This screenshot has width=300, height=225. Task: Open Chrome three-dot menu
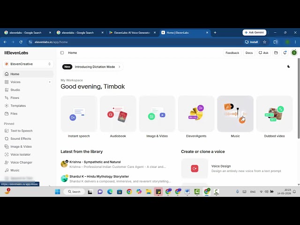[x=295, y=42]
